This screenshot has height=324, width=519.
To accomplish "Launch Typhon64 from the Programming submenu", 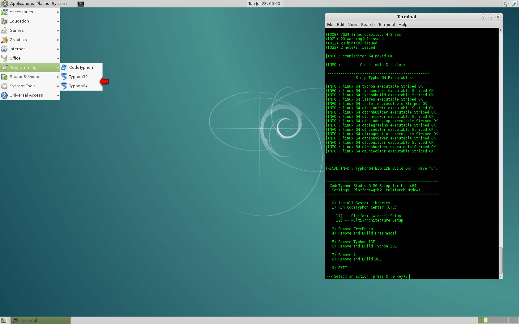I will 81,86.
